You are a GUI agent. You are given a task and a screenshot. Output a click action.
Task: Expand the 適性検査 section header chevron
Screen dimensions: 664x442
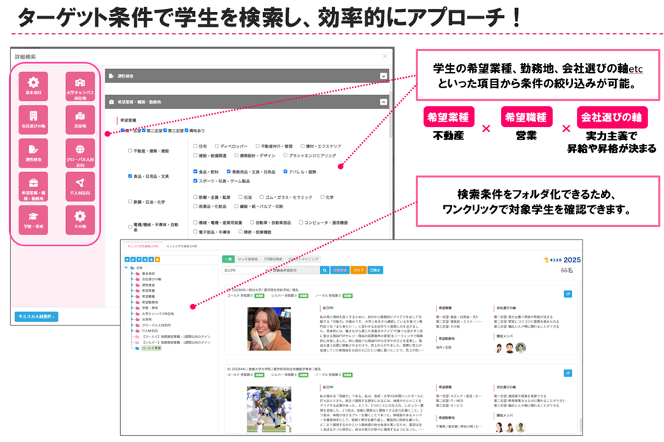point(383,76)
